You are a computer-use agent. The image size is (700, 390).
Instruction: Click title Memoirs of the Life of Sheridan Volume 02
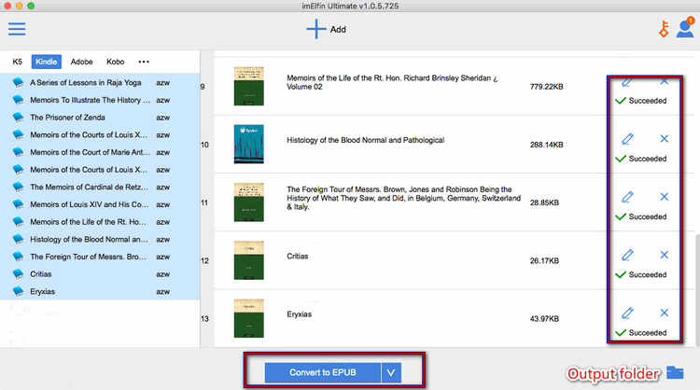[392, 82]
